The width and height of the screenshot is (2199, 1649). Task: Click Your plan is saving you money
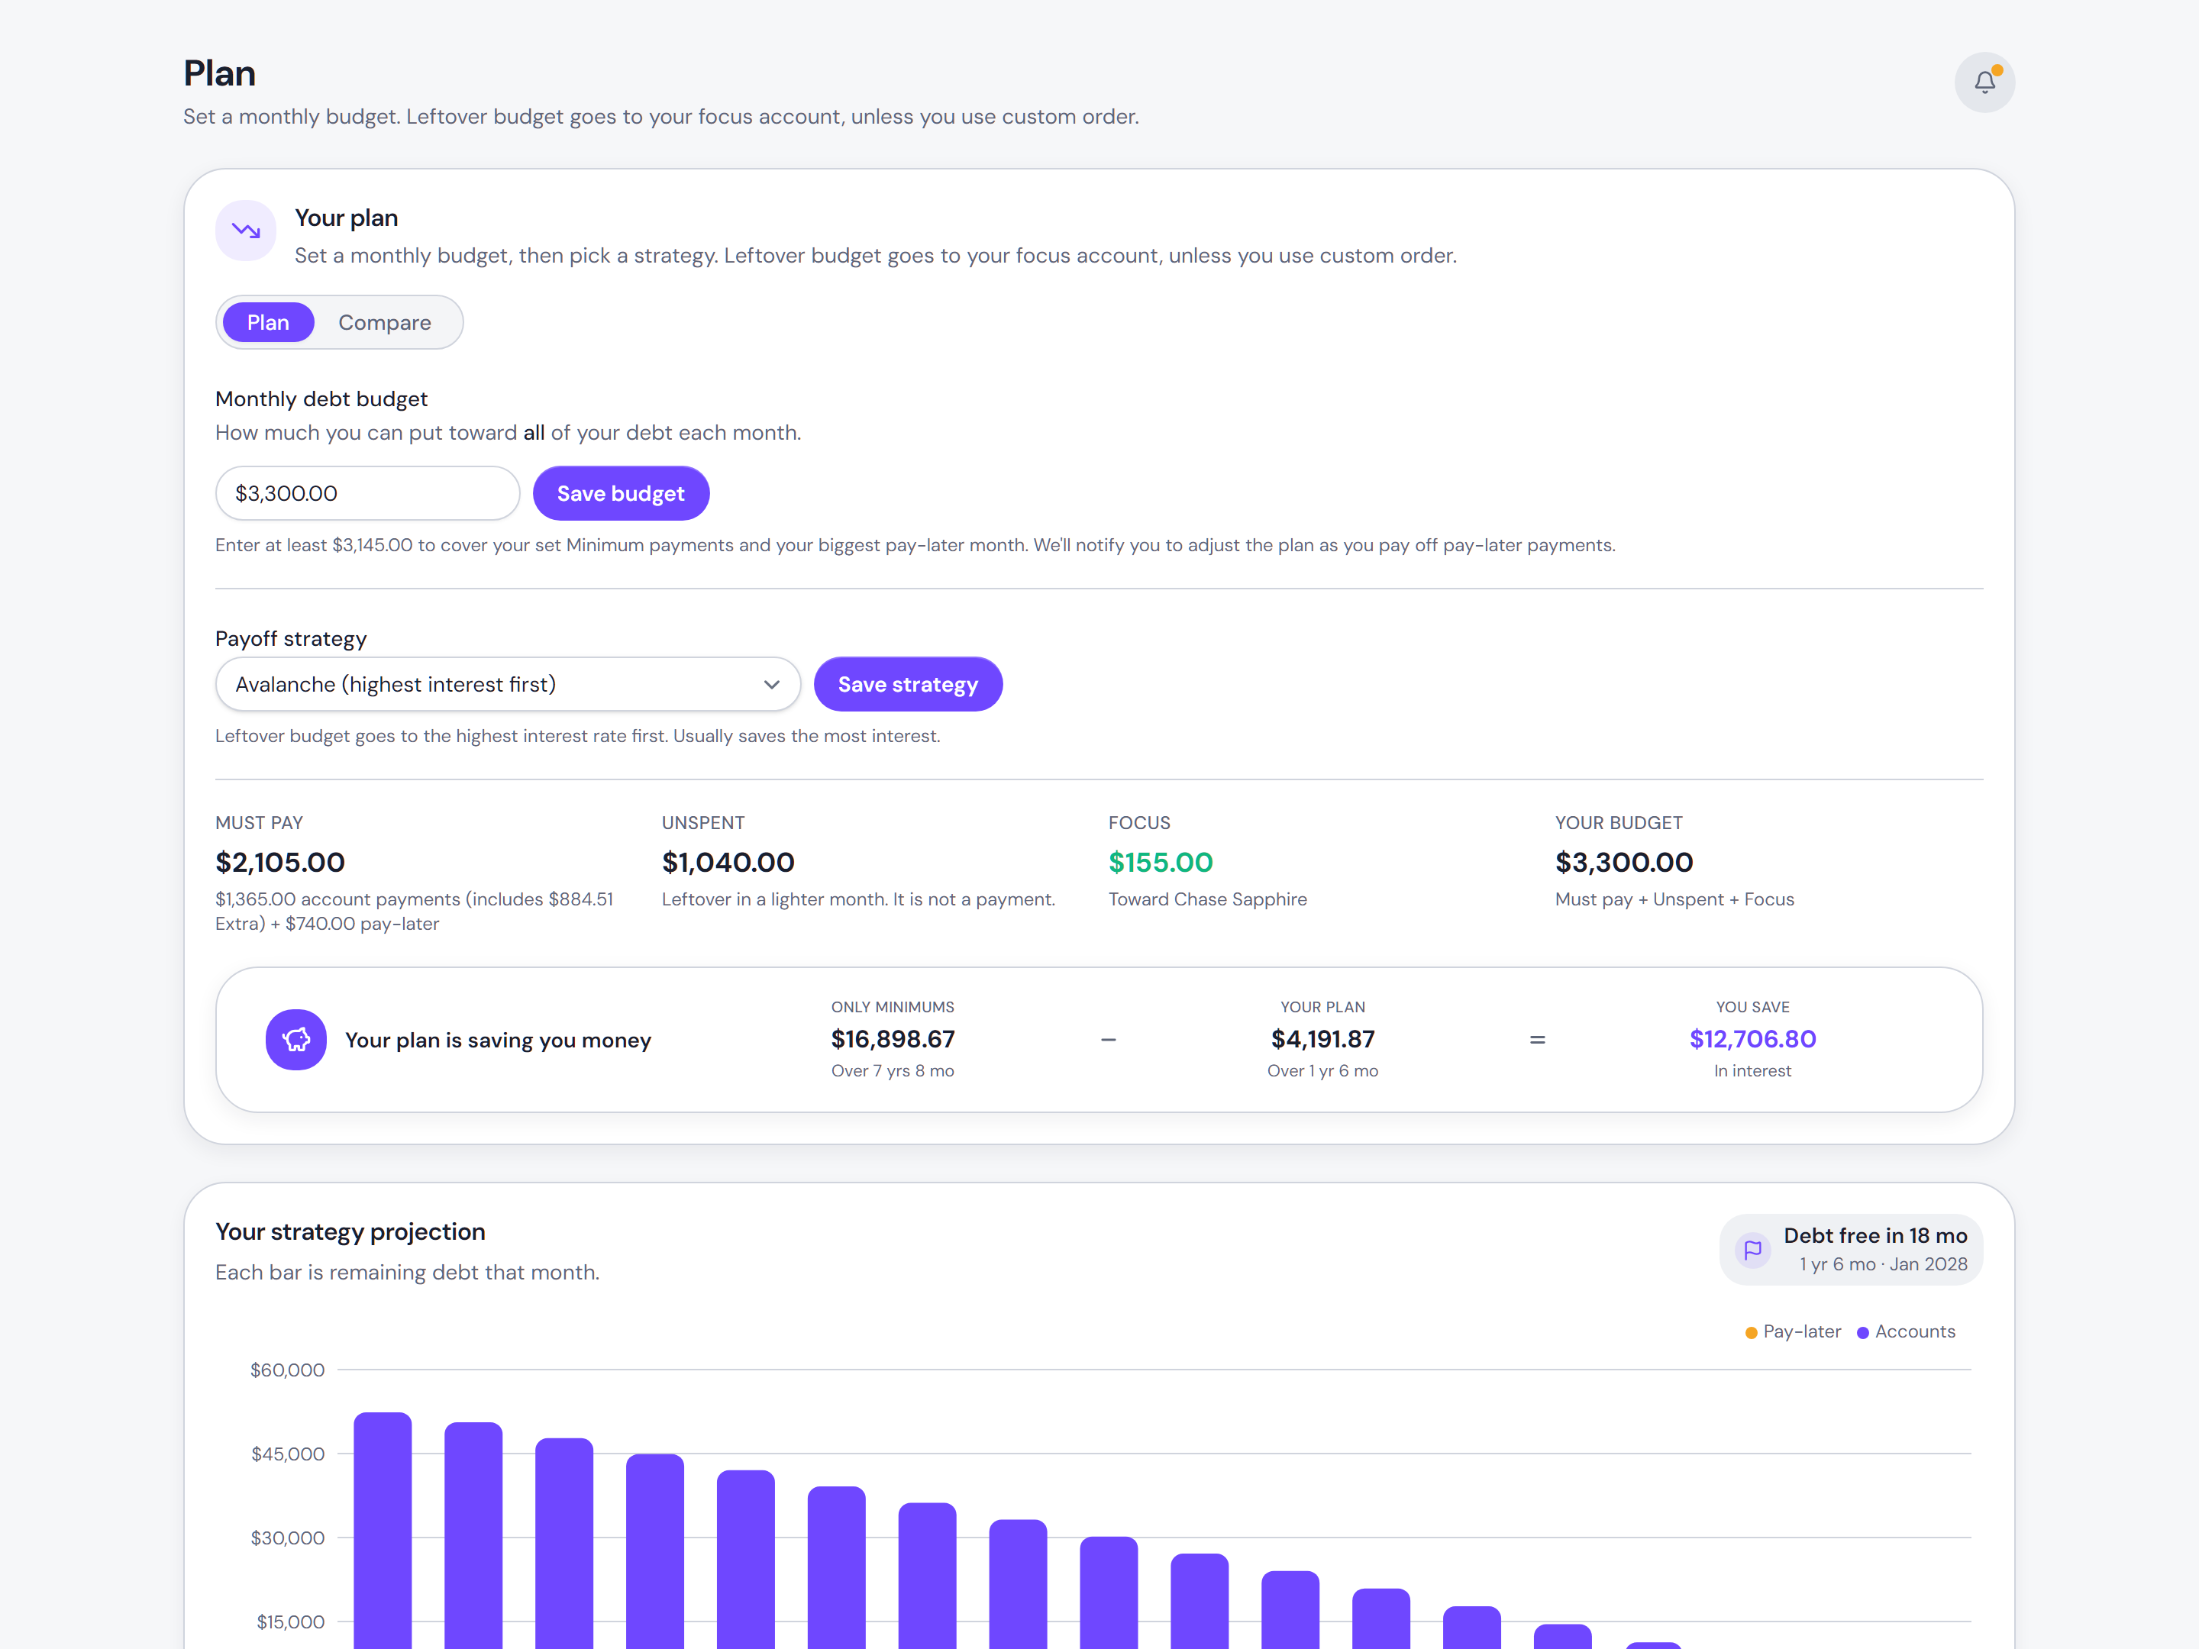pyautogui.click(x=498, y=1040)
